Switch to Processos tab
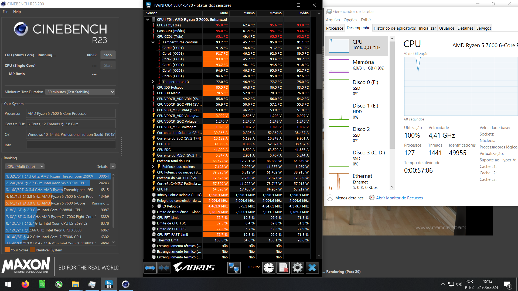Viewport: 518px width, 291px height. tap(335, 28)
